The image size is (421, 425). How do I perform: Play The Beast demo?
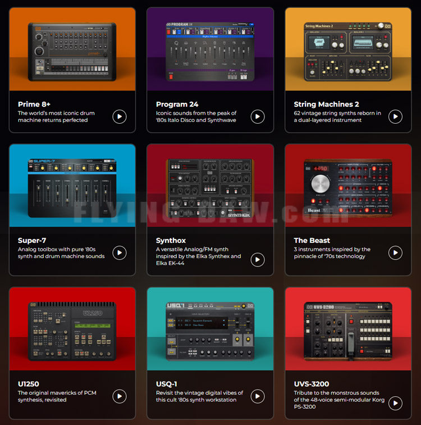(395, 252)
